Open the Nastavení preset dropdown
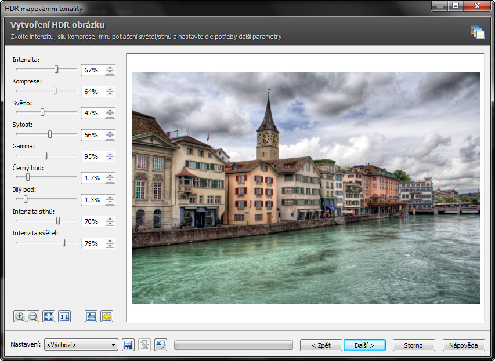 [81, 345]
